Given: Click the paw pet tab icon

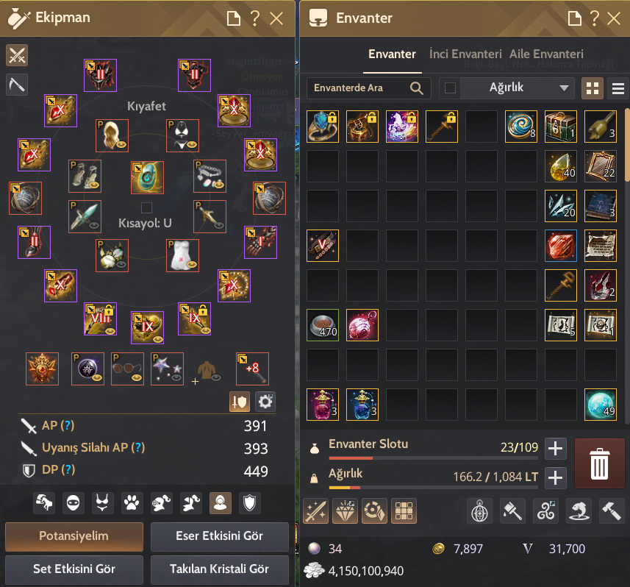Looking at the screenshot, I should click(x=132, y=503).
